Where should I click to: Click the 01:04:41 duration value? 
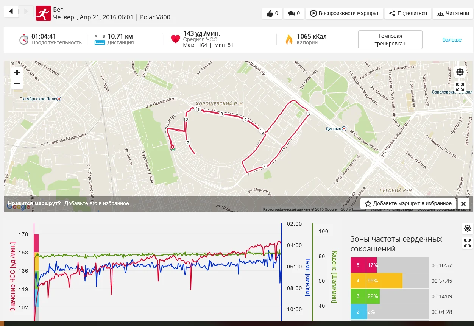(x=44, y=36)
